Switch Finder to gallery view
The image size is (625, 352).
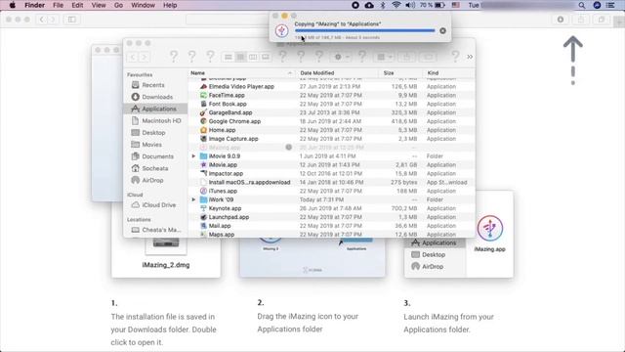coord(265,57)
